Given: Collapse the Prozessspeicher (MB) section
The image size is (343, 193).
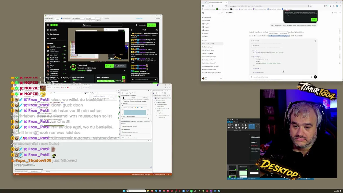Looking at the screenshot, I should coord(122,108).
